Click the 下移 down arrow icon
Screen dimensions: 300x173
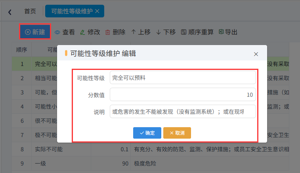coord(159,32)
